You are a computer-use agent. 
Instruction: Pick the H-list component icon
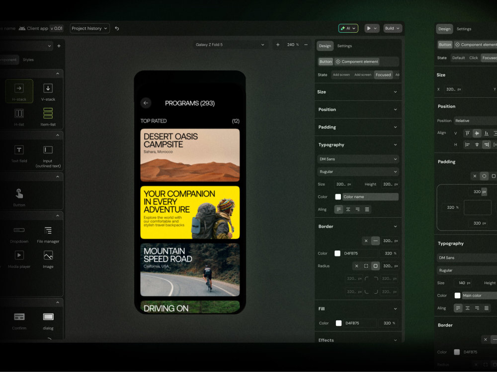[19, 113]
